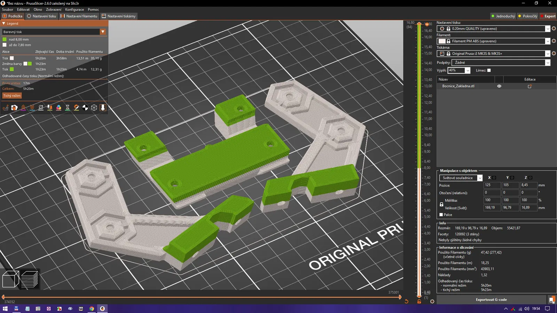Add color change marker at top of layer slider
Viewport: 557px width, 313px height.
click(x=427, y=24)
